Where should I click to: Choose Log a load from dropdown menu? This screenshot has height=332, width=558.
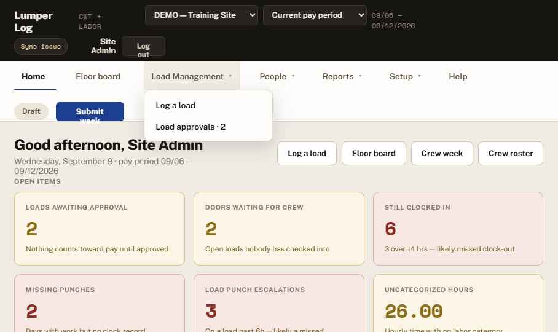[208, 105]
